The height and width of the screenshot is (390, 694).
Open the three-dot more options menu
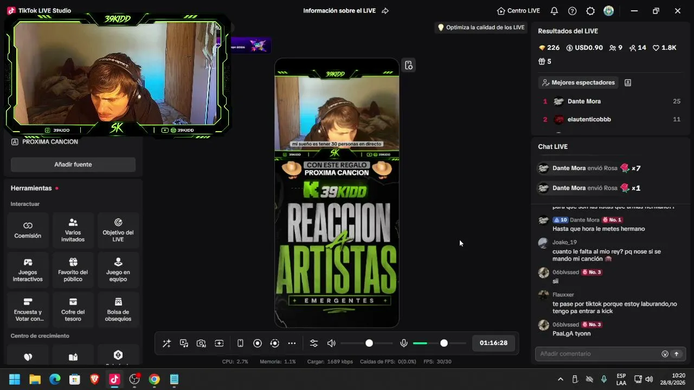pos(292,343)
